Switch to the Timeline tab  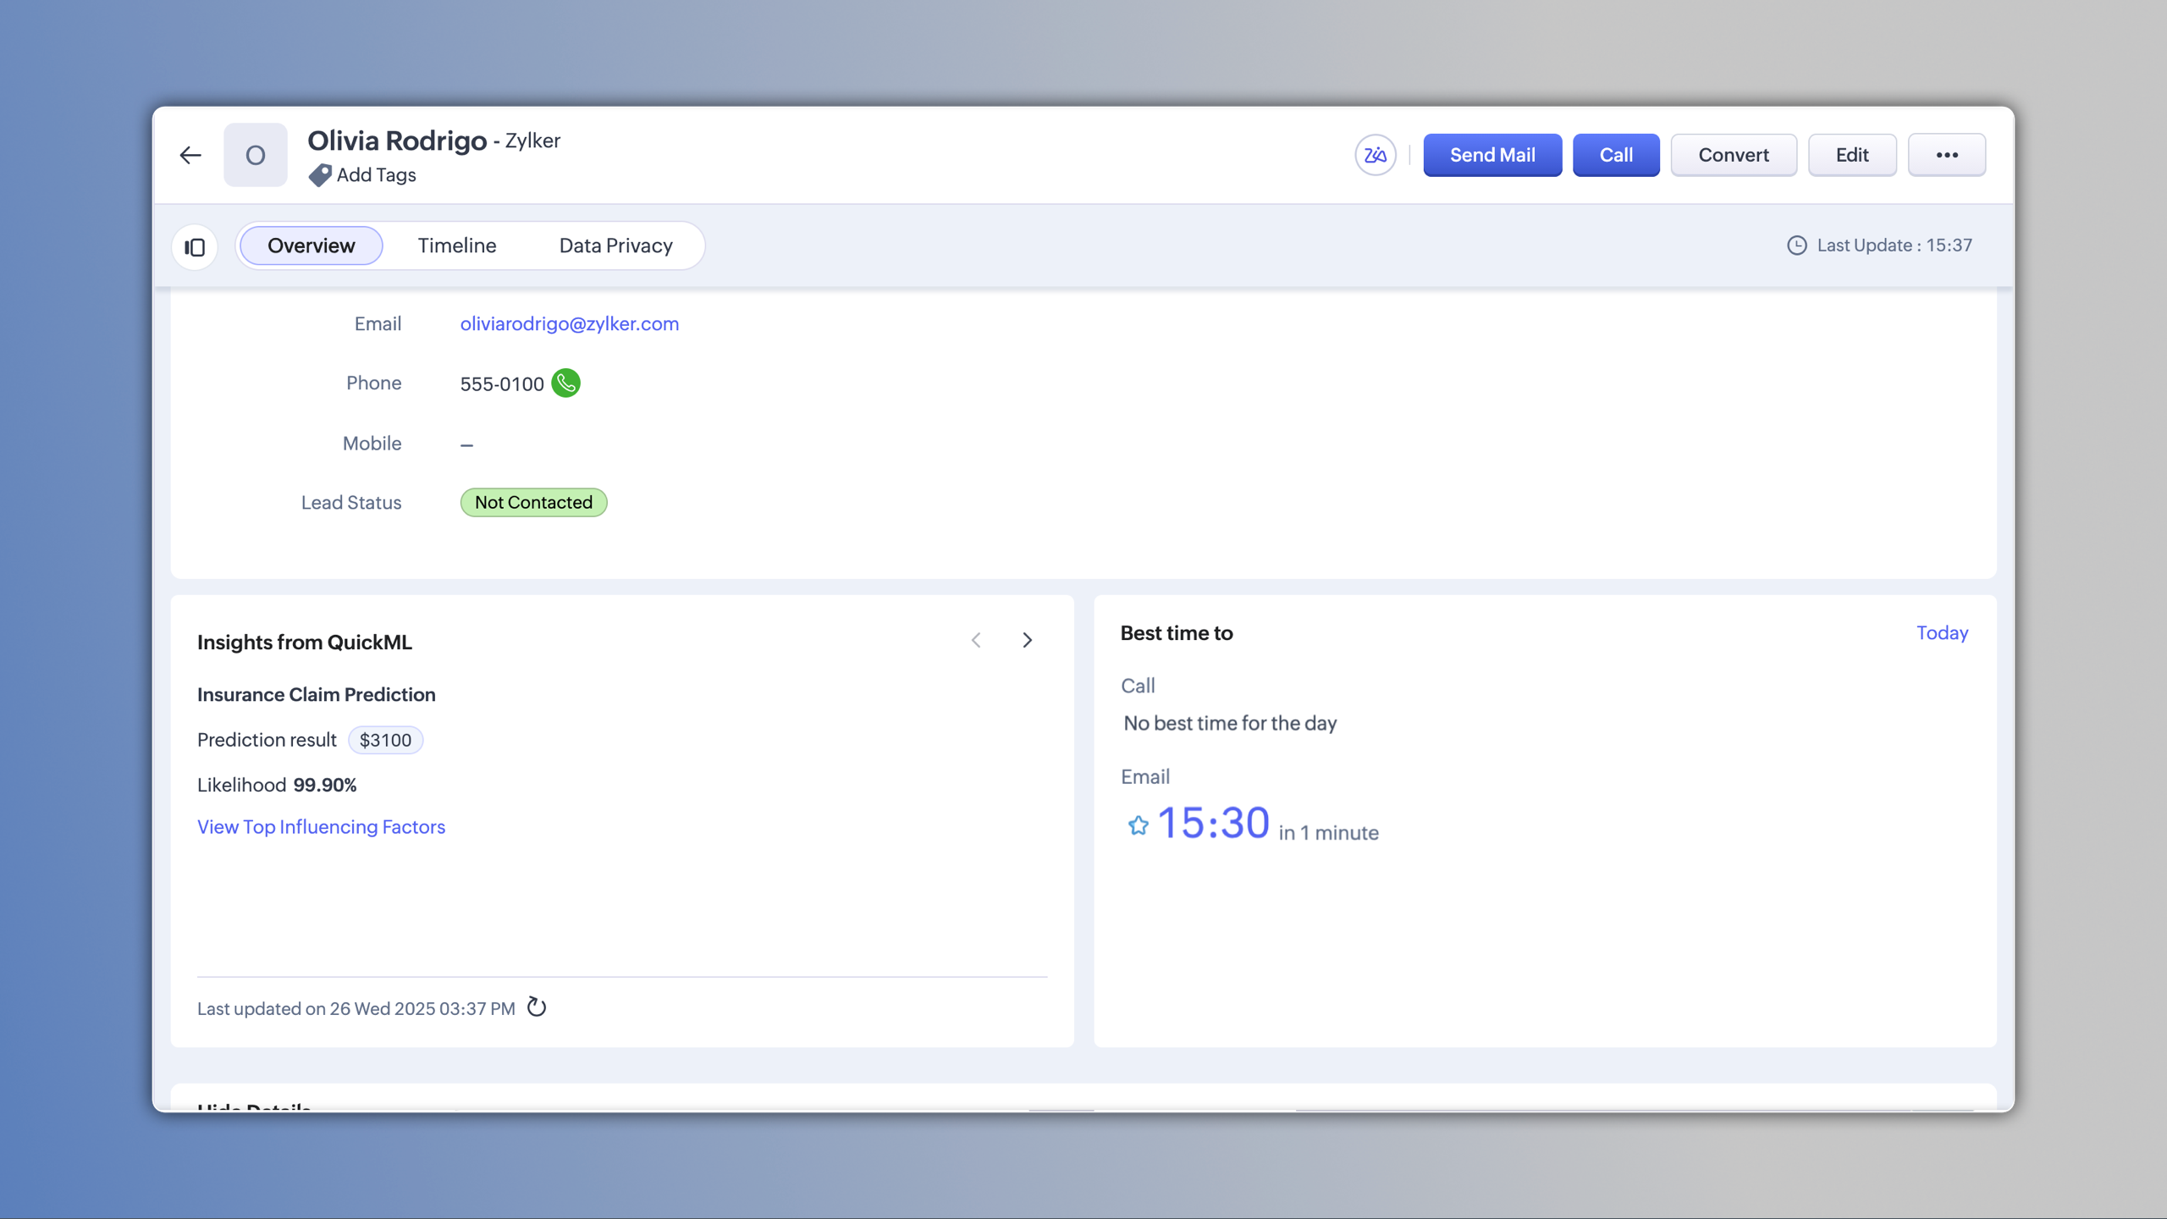[x=456, y=245]
